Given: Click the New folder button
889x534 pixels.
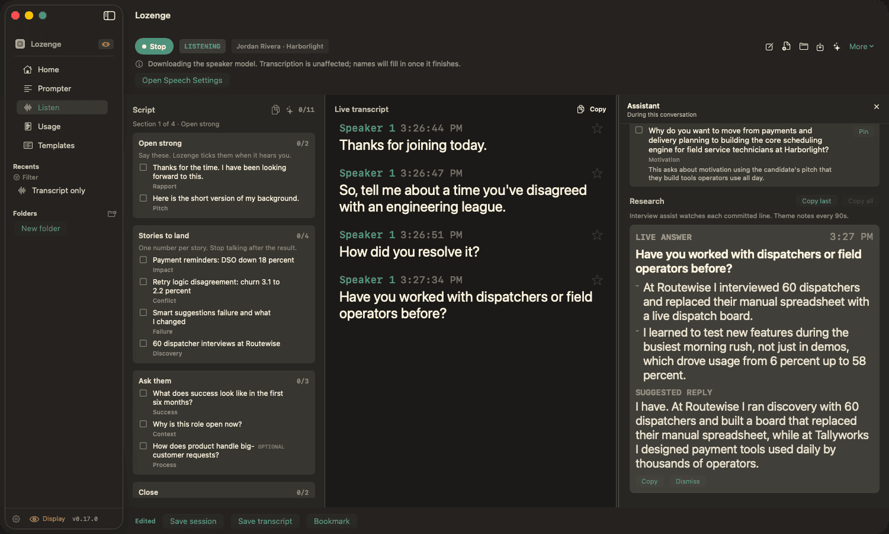Looking at the screenshot, I should (41, 228).
